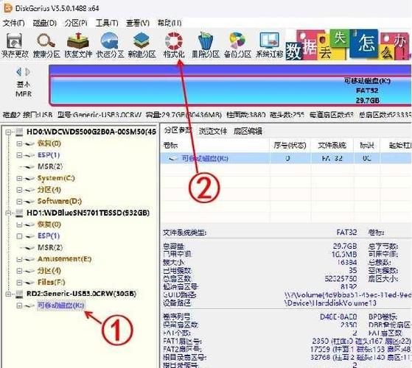Screen dimensions: 412x368
Task: Open the 文件(F) menu
Action: (14, 23)
